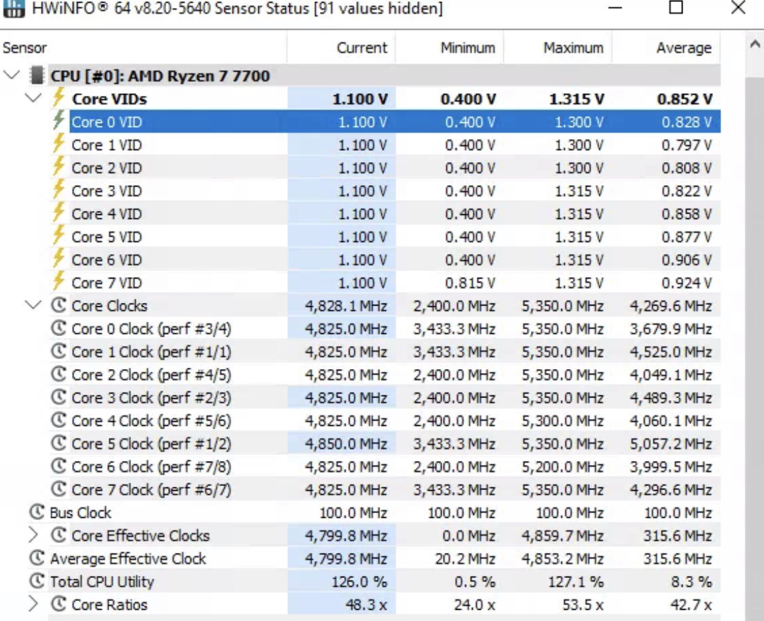This screenshot has width=764, height=621.
Task: Click the clock icon for Core 5 Clock
Action: tap(58, 443)
